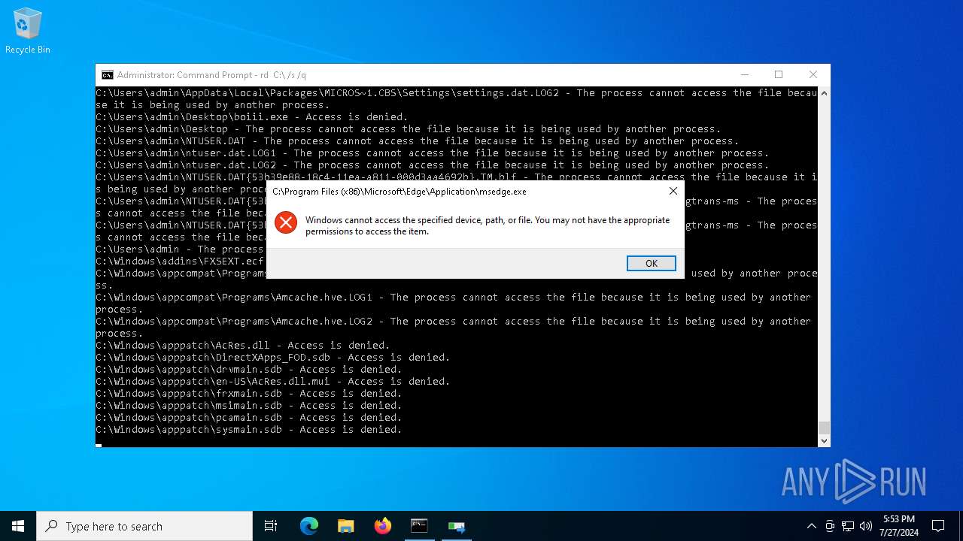The image size is (963, 541).
Task: Open the clock showing 5:53 PM
Action: pos(898,526)
